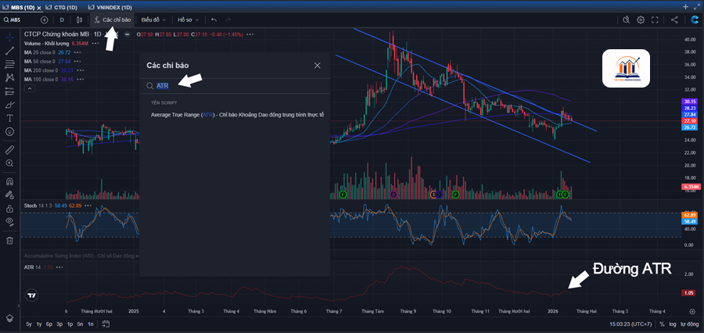Select Average True Range (ATR) script result
Image resolution: width=704 pixels, height=333 pixels.
tap(238, 115)
